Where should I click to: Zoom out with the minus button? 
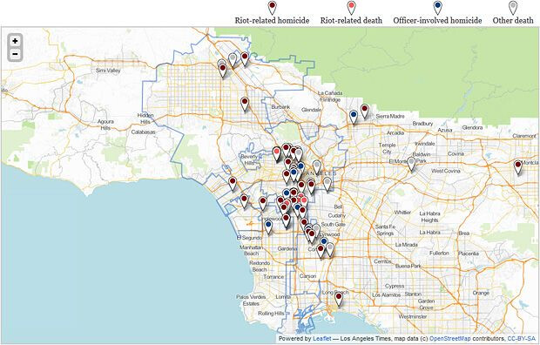15,54
